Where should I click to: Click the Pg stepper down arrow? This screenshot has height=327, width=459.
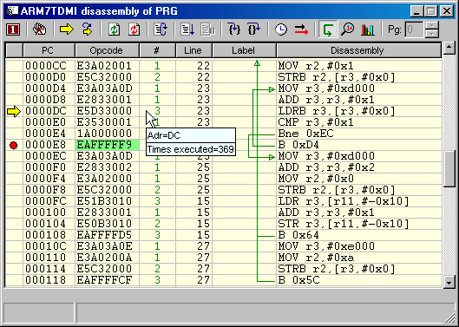pos(432,34)
